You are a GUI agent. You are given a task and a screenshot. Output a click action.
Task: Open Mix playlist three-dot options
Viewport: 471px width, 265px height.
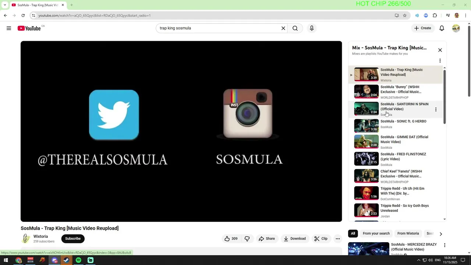tap(440, 61)
